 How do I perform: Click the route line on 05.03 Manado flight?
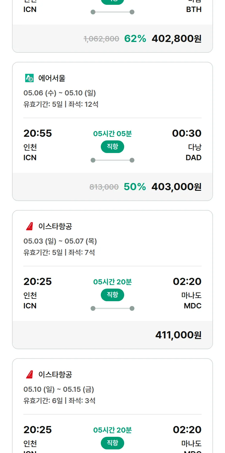[112, 308]
